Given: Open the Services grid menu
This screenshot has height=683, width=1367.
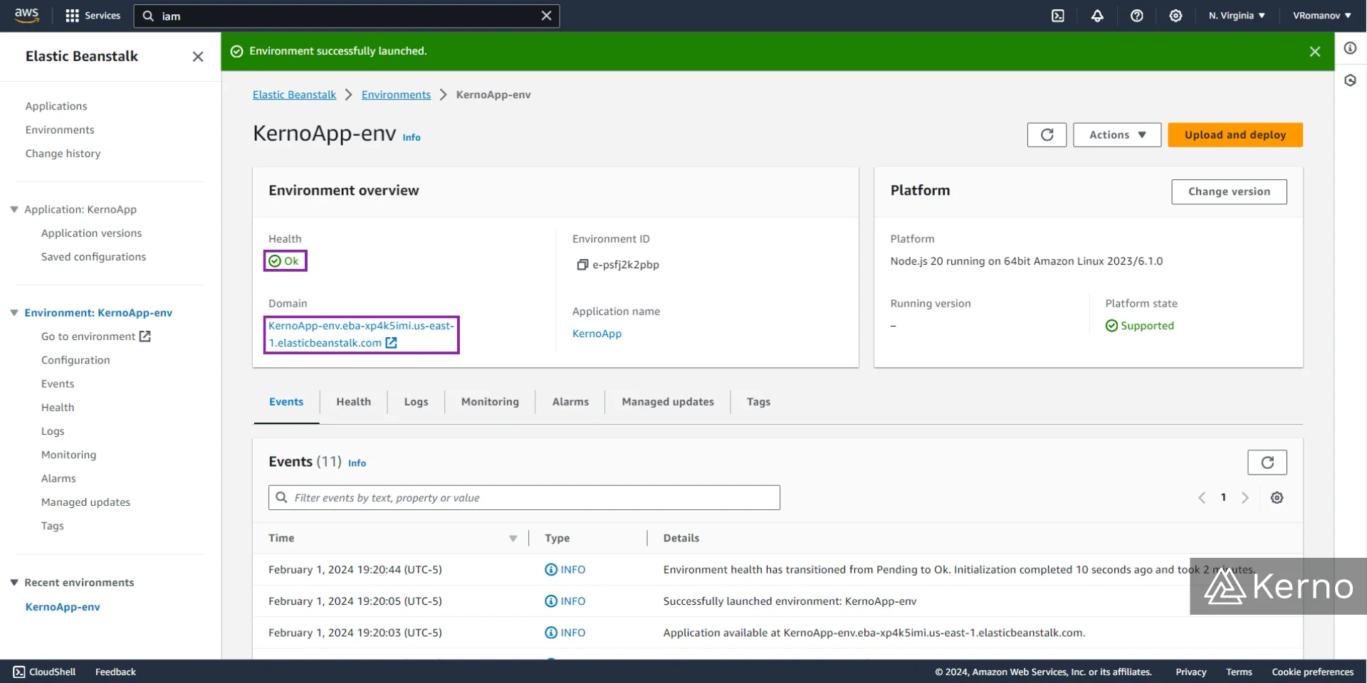Looking at the screenshot, I should click(x=93, y=16).
